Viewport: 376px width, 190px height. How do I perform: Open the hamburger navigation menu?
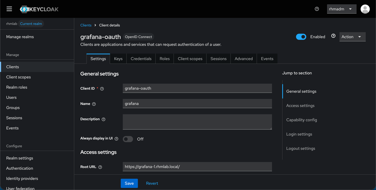(x=9, y=9)
